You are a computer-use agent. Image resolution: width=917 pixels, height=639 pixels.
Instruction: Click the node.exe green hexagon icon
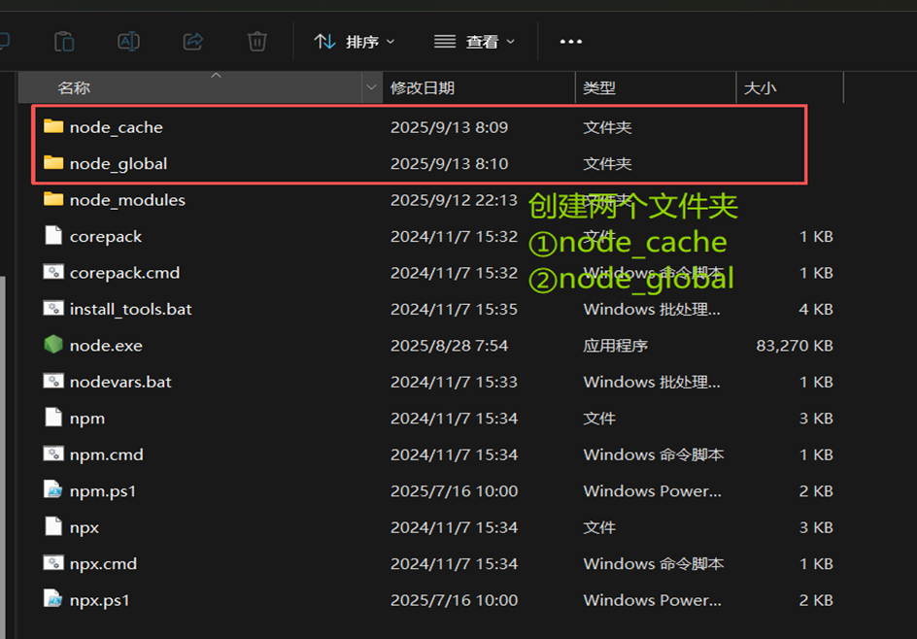[53, 345]
